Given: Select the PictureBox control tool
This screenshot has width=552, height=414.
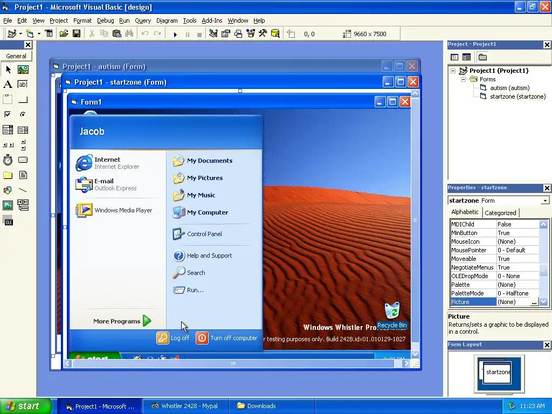Looking at the screenshot, I should pyautogui.click(x=23, y=70).
